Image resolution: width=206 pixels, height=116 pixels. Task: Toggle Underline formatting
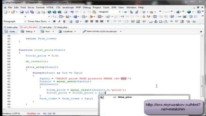(x=64, y=21)
